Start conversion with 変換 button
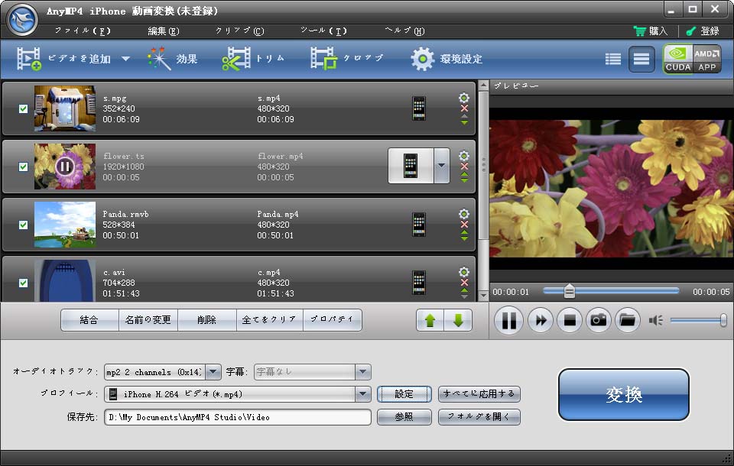 pyautogui.click(x=624, y=394)
